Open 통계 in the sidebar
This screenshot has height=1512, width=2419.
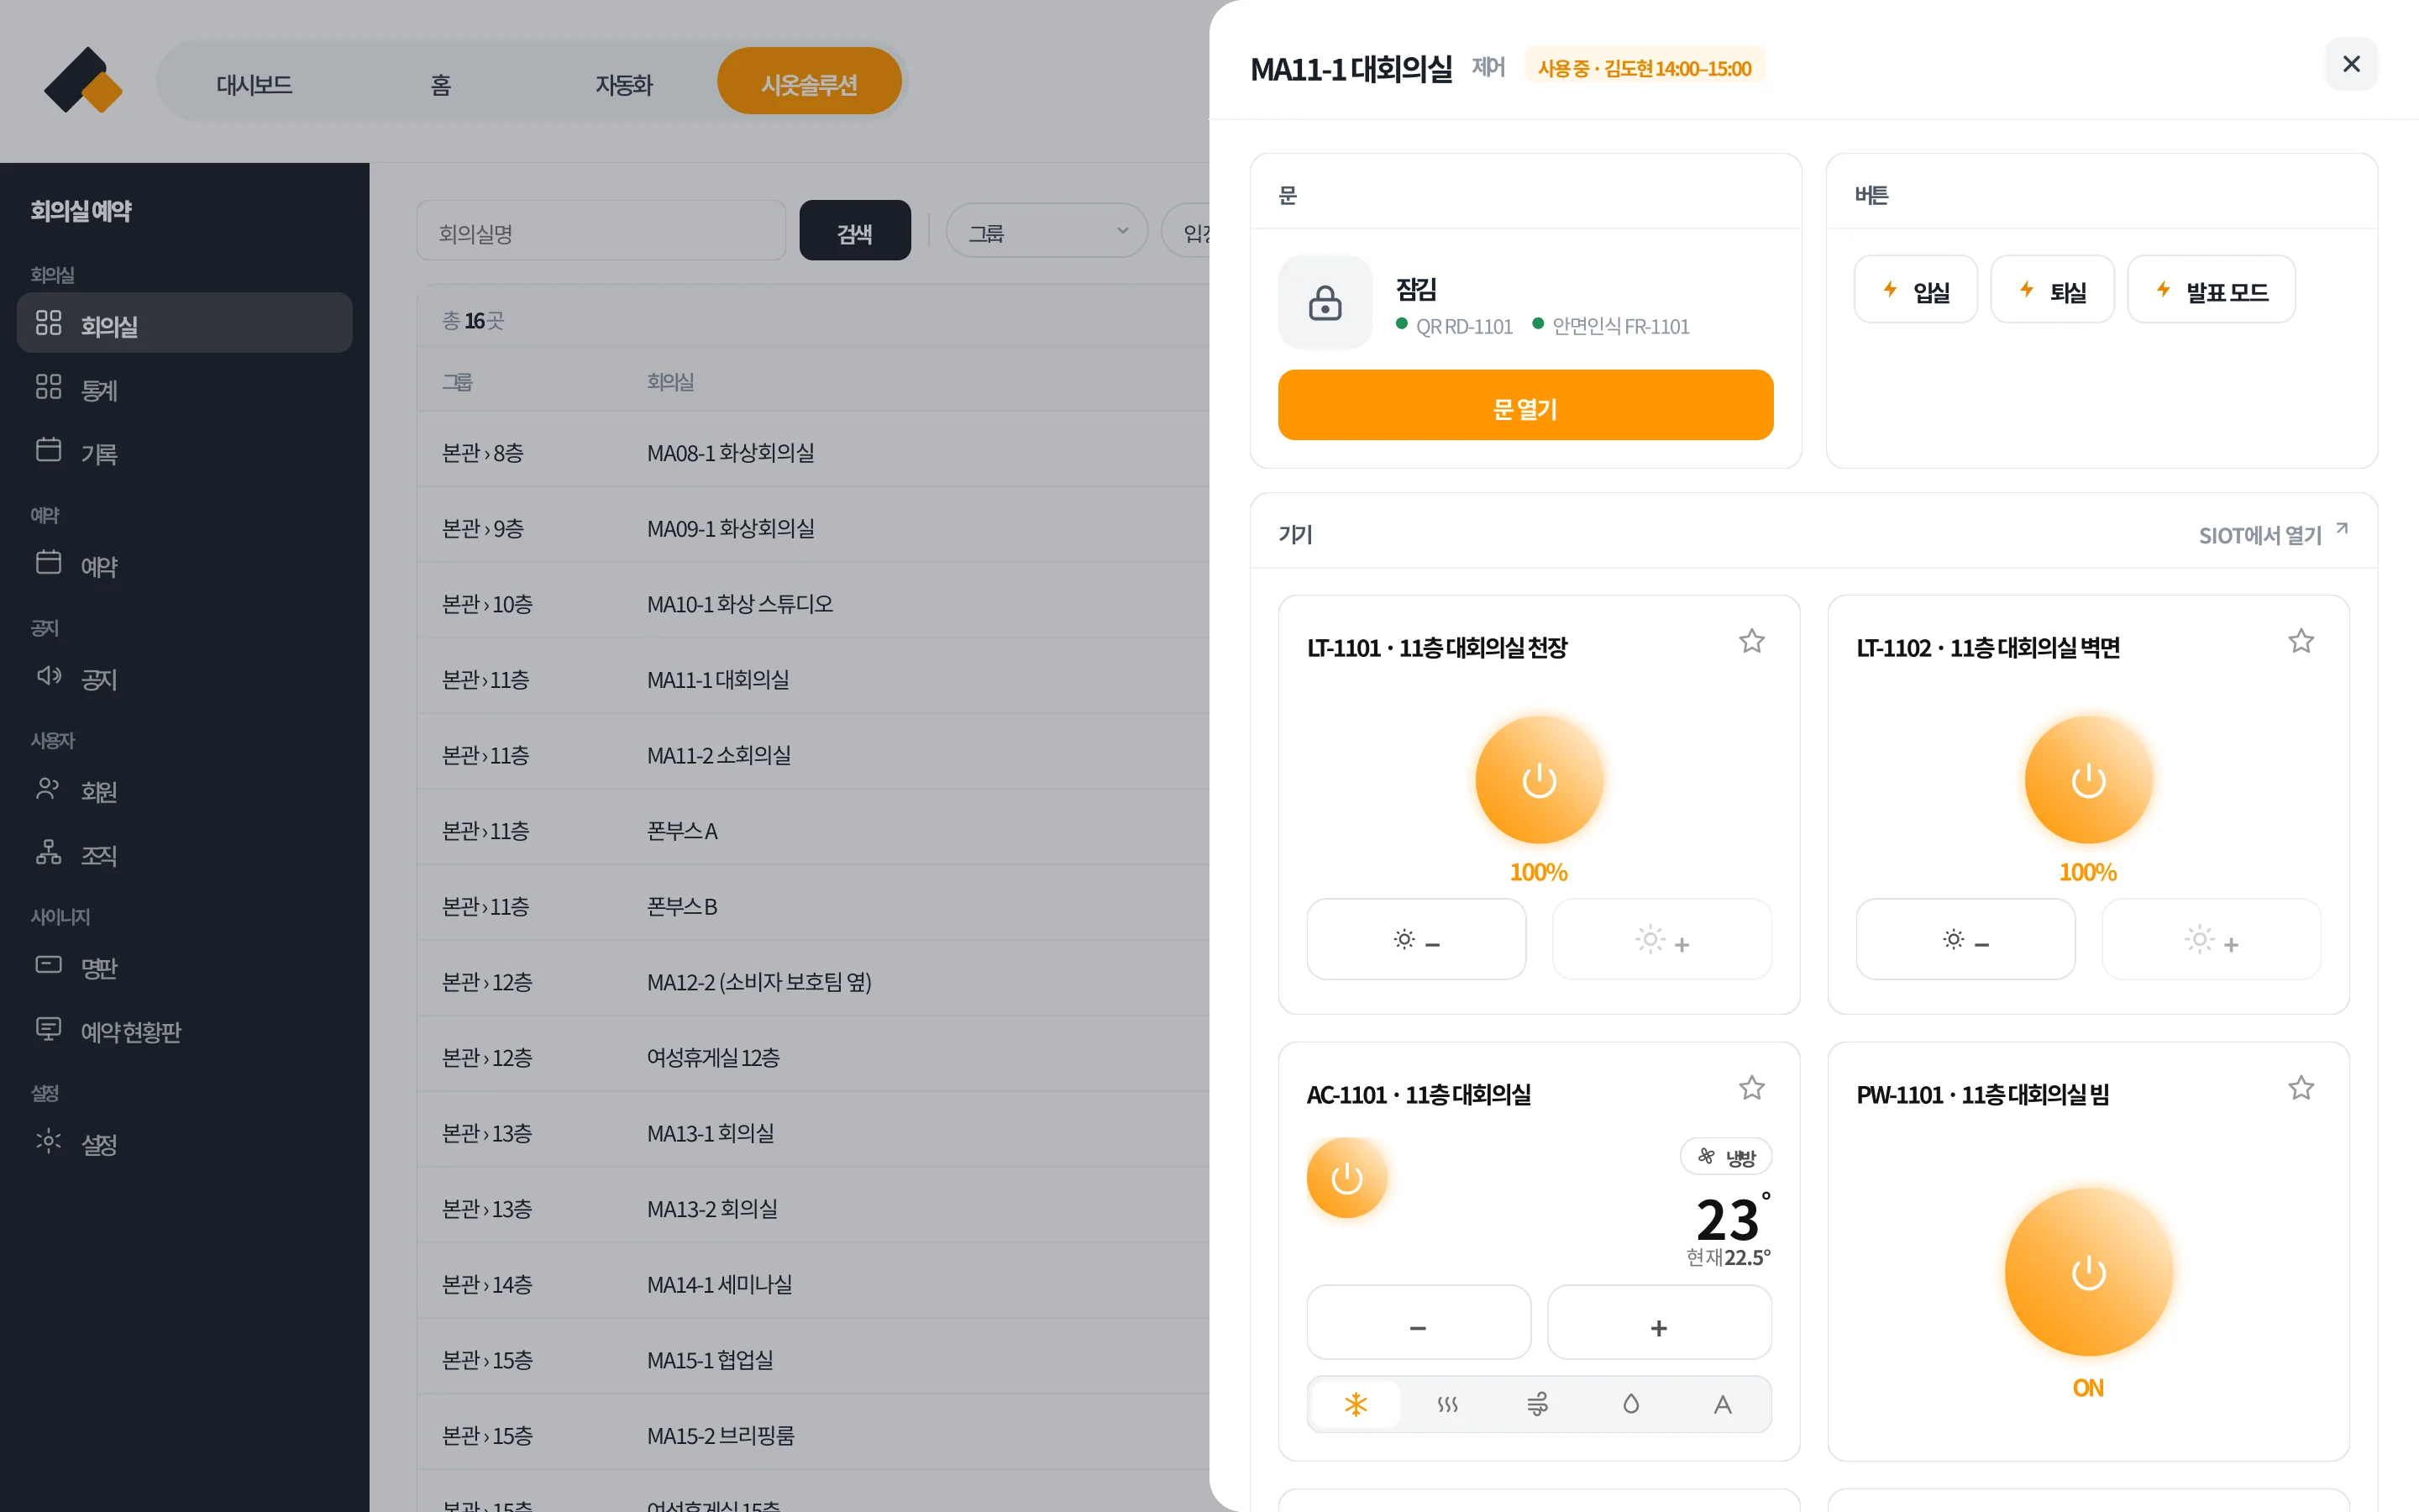[x=185, y=389]
